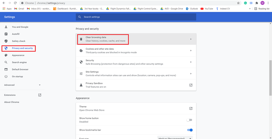
Task: Open the Flight Dynamics Fall bookmark
Action: pos(119,9)
